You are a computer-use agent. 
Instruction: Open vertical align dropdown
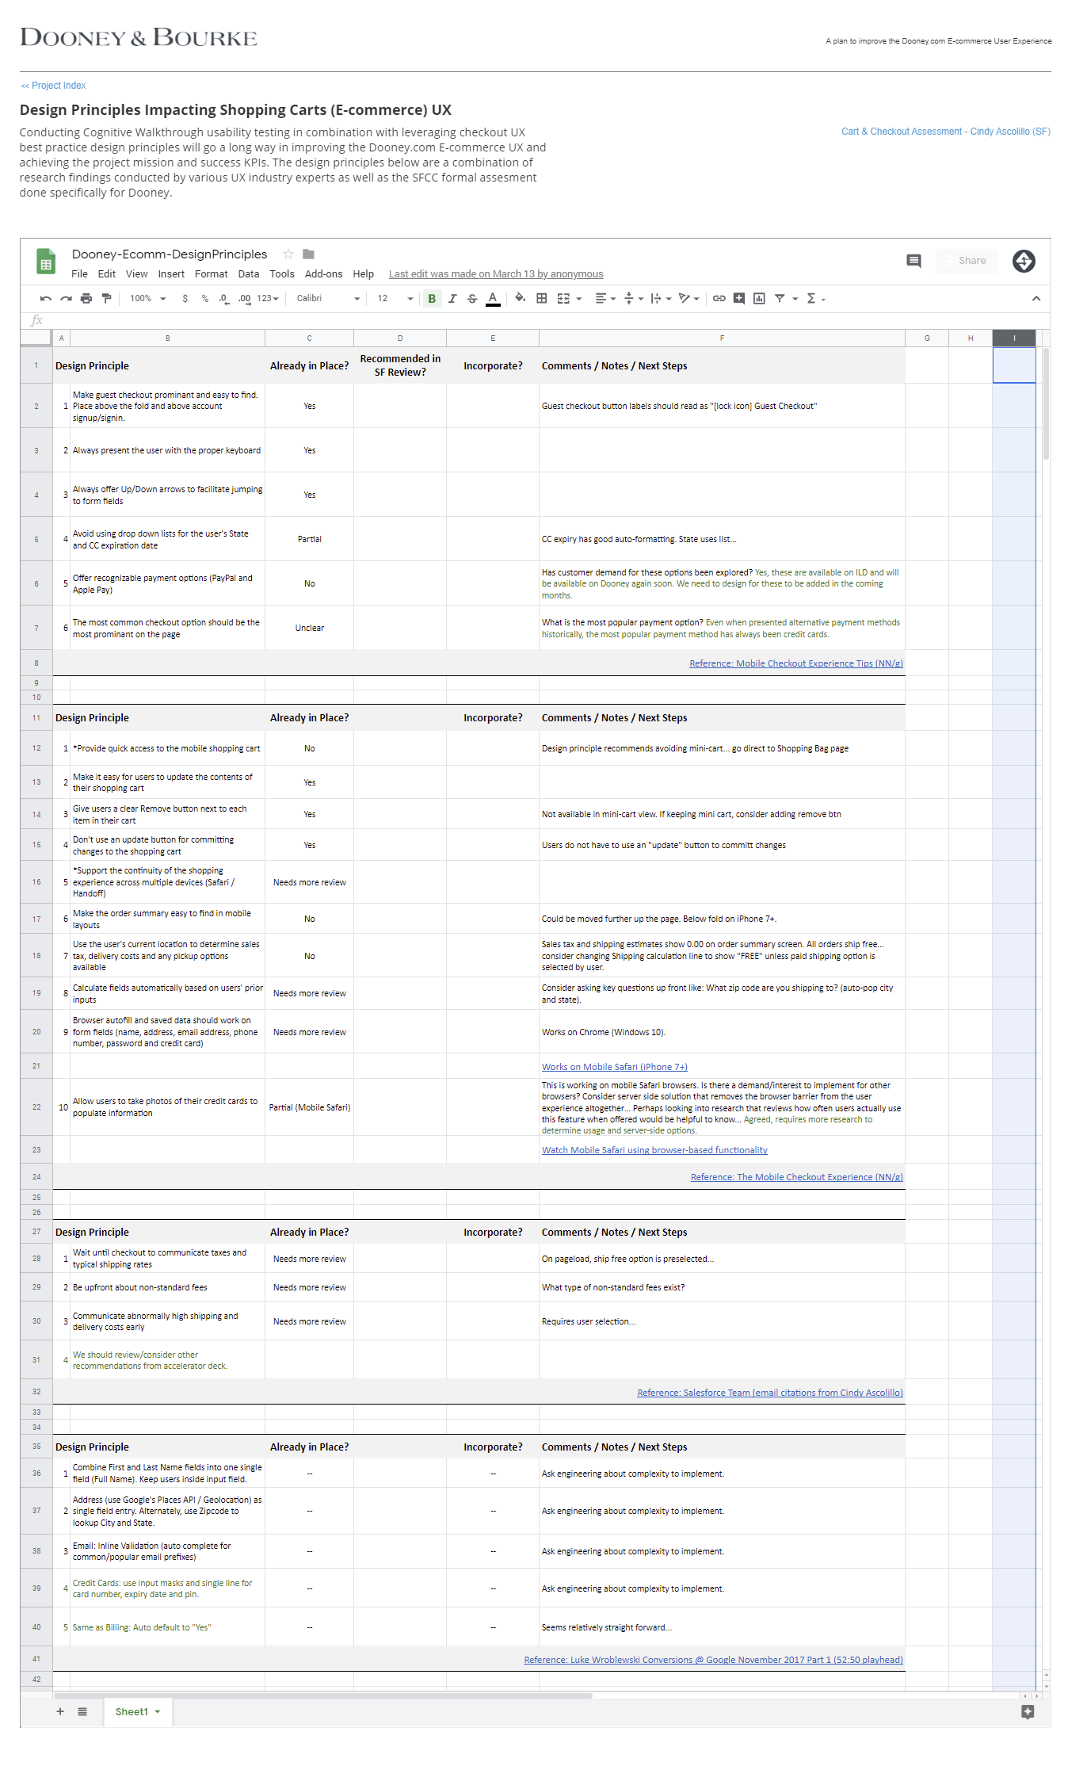pos(634,299)
